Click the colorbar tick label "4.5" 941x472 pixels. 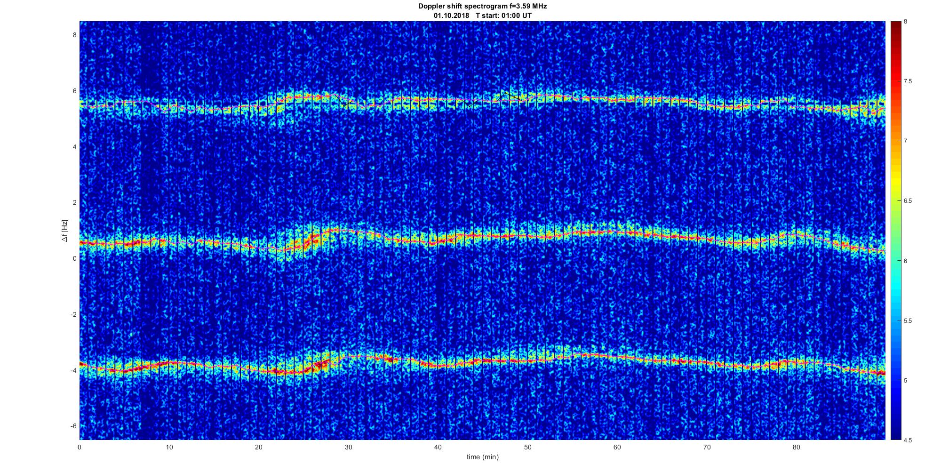pyautogui.click(x=908, y=440)
